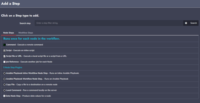Click 'Execute an inline script' description
Image resolution: width=200 pixels, height=103 pixels.
click(24, 50)
